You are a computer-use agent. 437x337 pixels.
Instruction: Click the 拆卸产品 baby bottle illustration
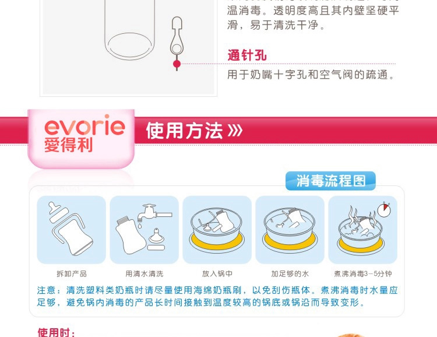(x=71, y=230)
